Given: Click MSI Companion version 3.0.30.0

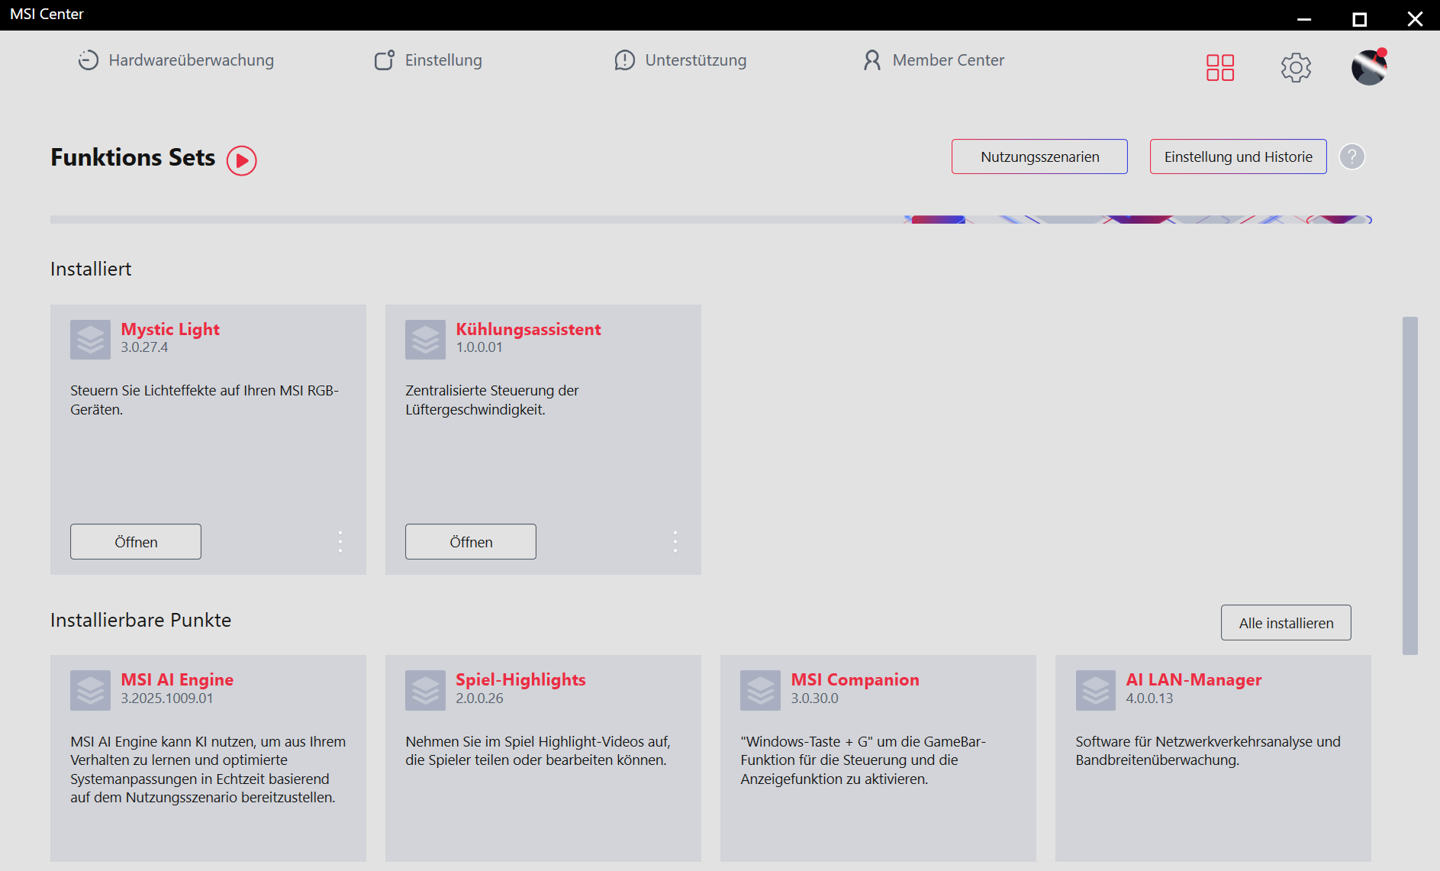Looking at the screenshot, I should tap(814, 698).
